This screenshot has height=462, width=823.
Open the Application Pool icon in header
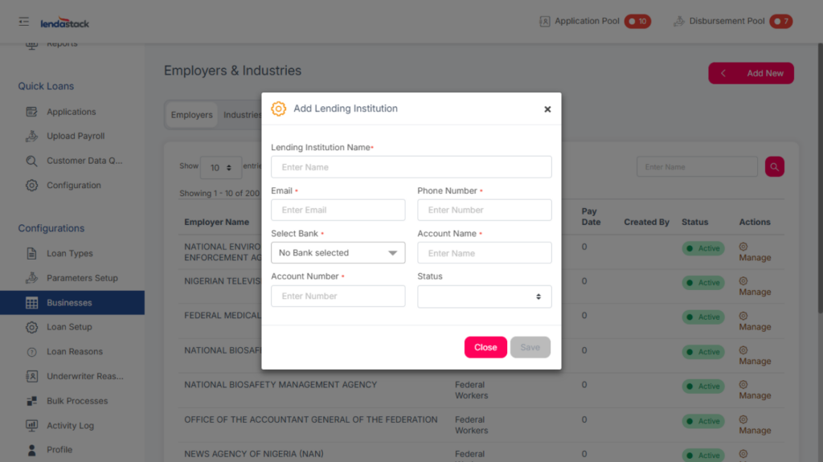click(544, 22)
